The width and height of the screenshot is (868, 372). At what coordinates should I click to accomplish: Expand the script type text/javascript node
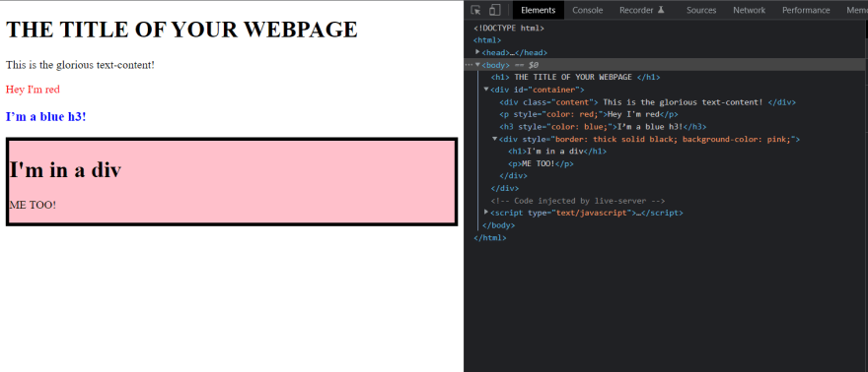[486, 212]
